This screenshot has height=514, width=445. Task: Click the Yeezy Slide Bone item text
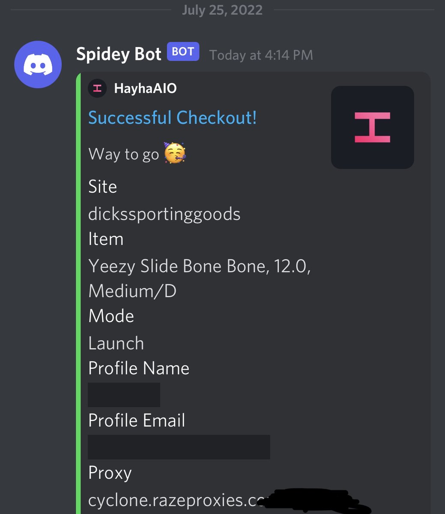pos(200,278)
